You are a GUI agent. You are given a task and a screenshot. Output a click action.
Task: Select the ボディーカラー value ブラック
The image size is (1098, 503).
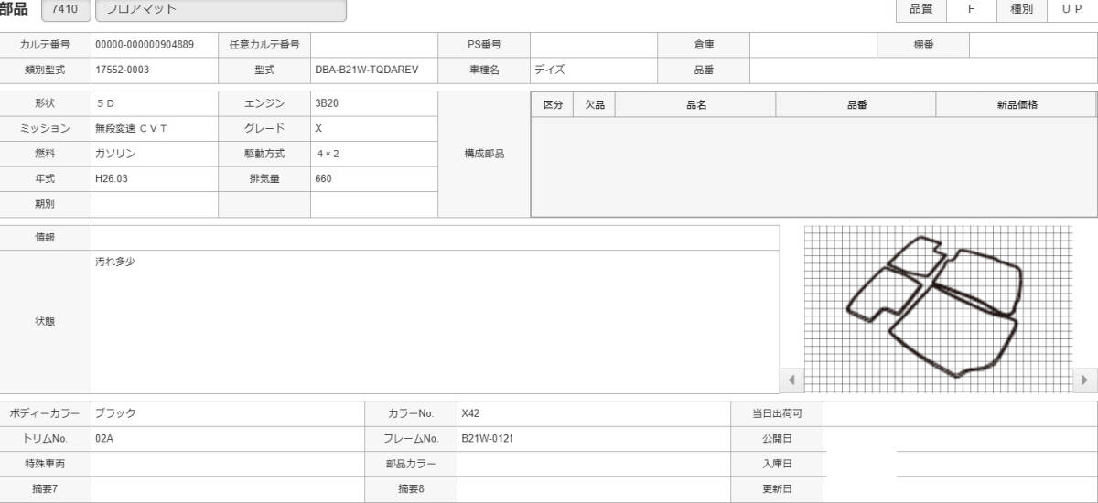[115, 413]
